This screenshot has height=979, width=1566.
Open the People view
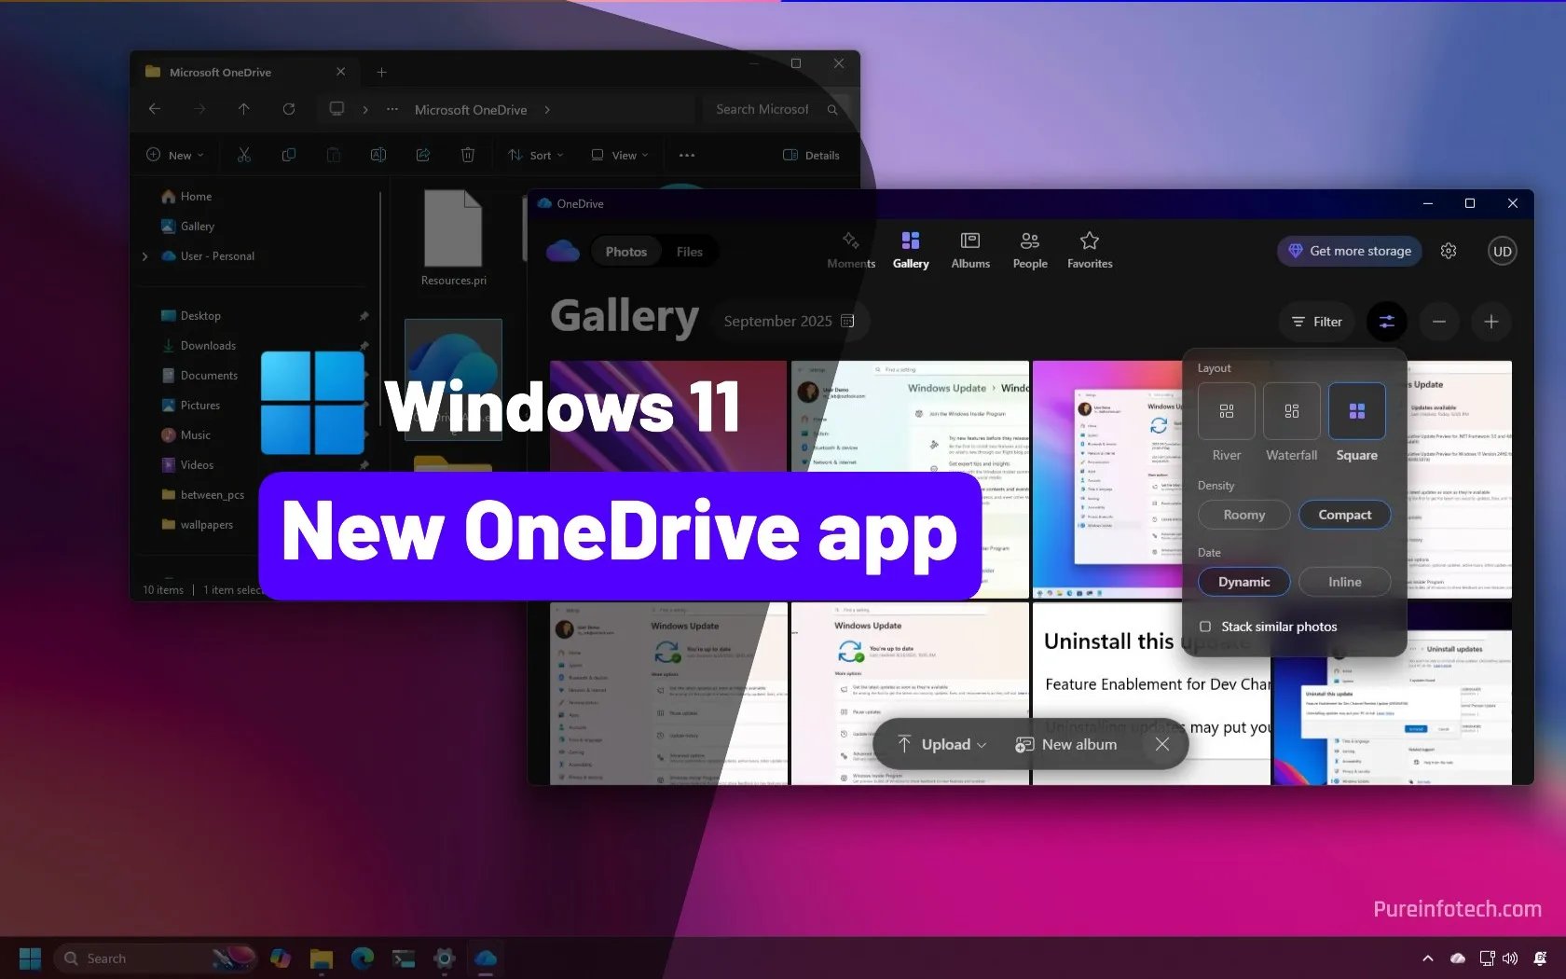point(1030,250)
